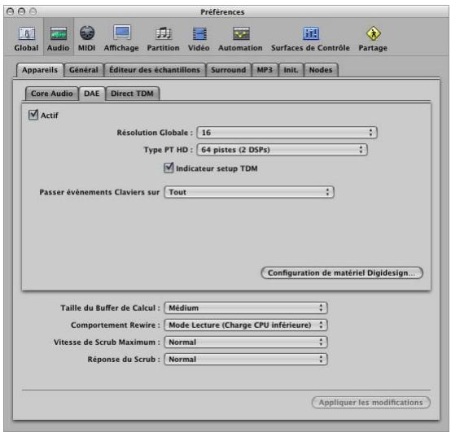The image size is (451, 432).
Task: Click the Résolution Globale label
Action: click(x=155, y=133)
